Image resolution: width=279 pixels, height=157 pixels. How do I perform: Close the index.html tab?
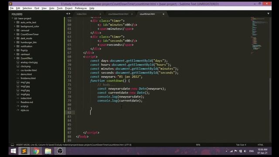(100, 14)
